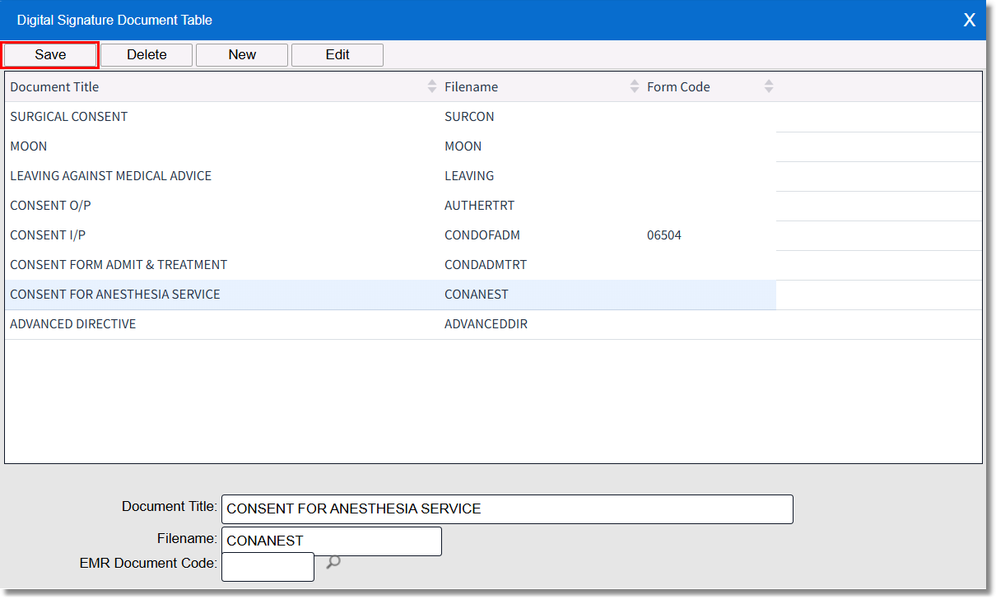Create a new document with New button
Viewport: 996px width, 599px height.
242,55
